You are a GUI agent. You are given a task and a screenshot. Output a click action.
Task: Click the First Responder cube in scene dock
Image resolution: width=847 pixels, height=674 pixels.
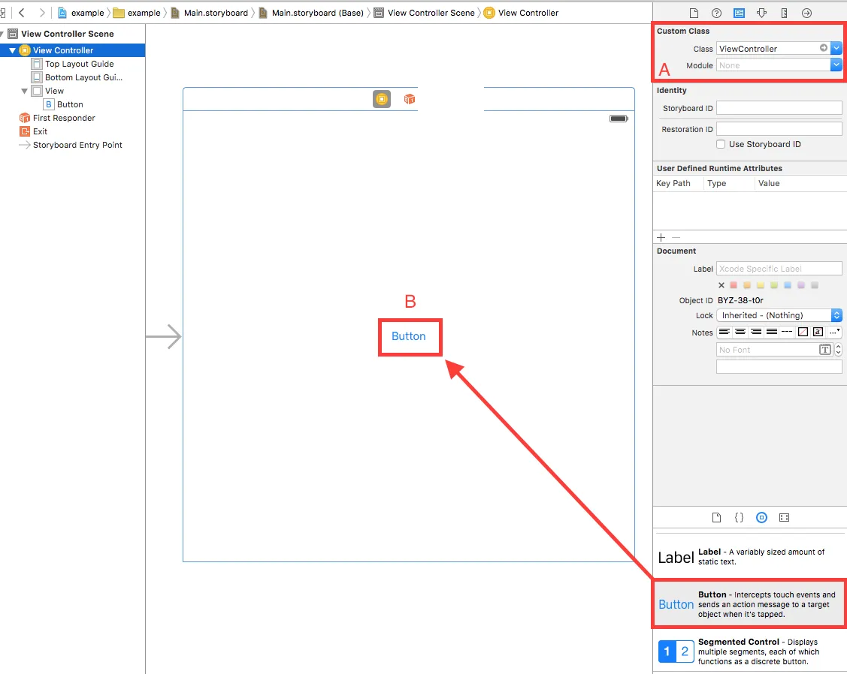[410, 99]
